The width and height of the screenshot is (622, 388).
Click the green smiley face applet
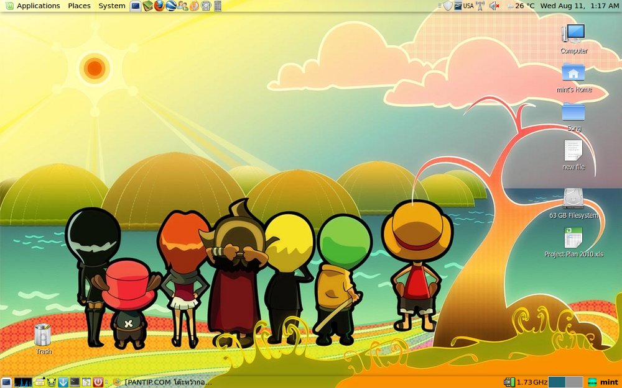pos(52,382)
